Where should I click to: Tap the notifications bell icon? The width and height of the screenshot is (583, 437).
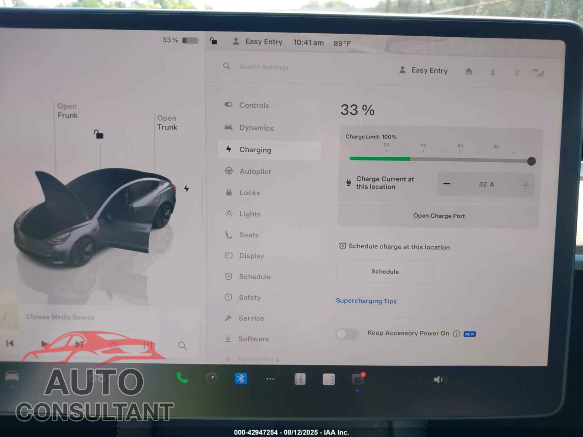pos(493,73)
